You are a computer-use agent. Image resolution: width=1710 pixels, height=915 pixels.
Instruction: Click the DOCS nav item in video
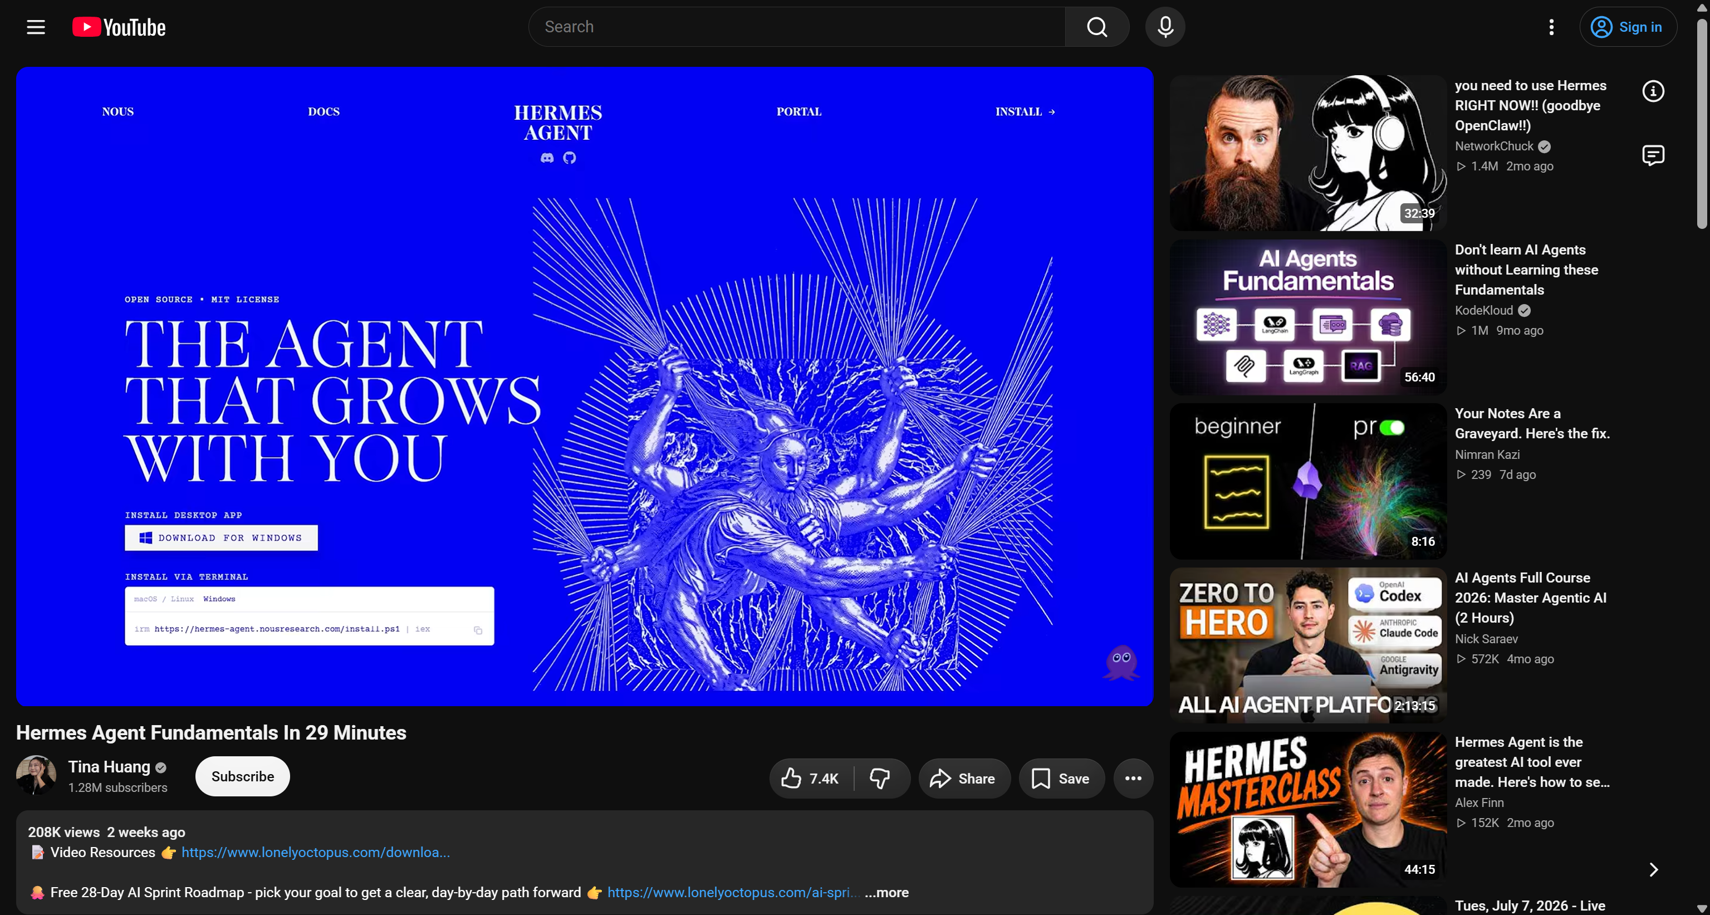324,111
